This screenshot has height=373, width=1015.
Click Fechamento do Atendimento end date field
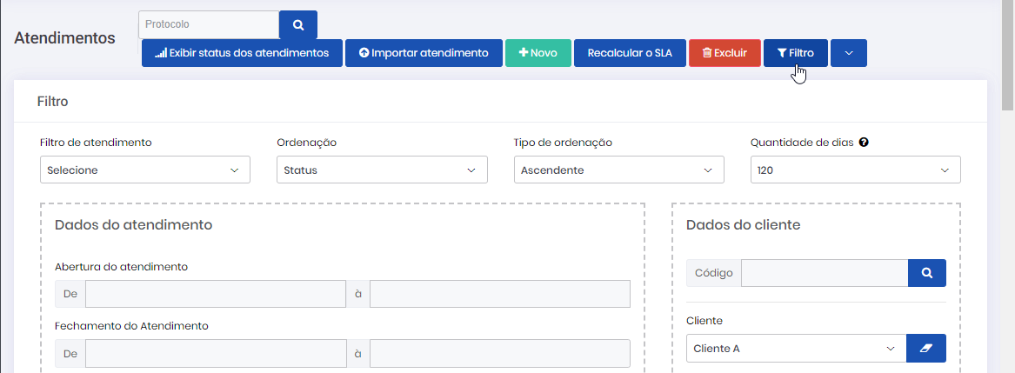(499, 354)
